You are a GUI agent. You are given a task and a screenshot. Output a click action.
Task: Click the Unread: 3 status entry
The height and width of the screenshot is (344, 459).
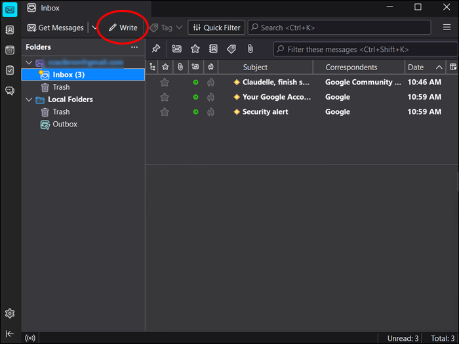point(403,339)
